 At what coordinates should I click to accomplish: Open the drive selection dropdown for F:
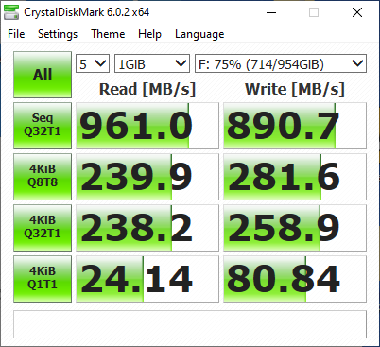pos(281,63)
